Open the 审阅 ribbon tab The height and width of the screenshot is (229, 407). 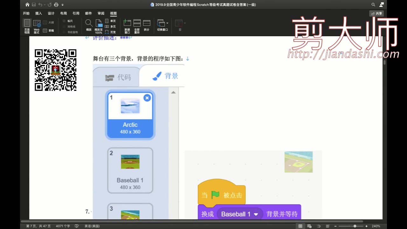pyautogui.click(x=101, y=13)
